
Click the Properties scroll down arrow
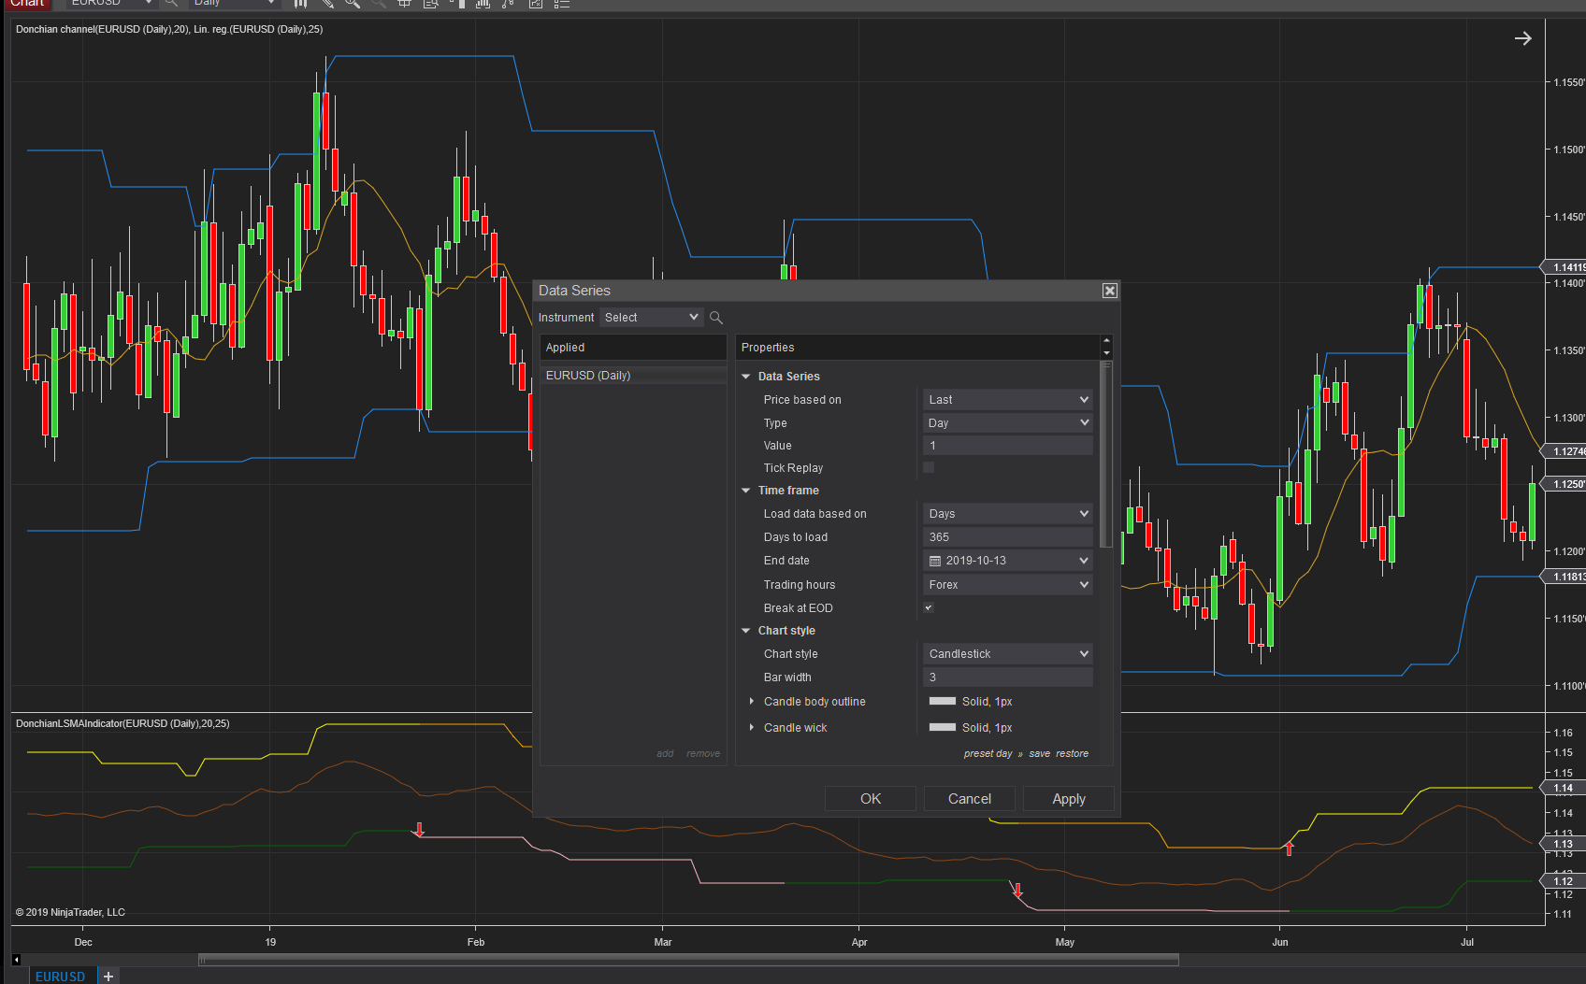(x=1106, y=353)
